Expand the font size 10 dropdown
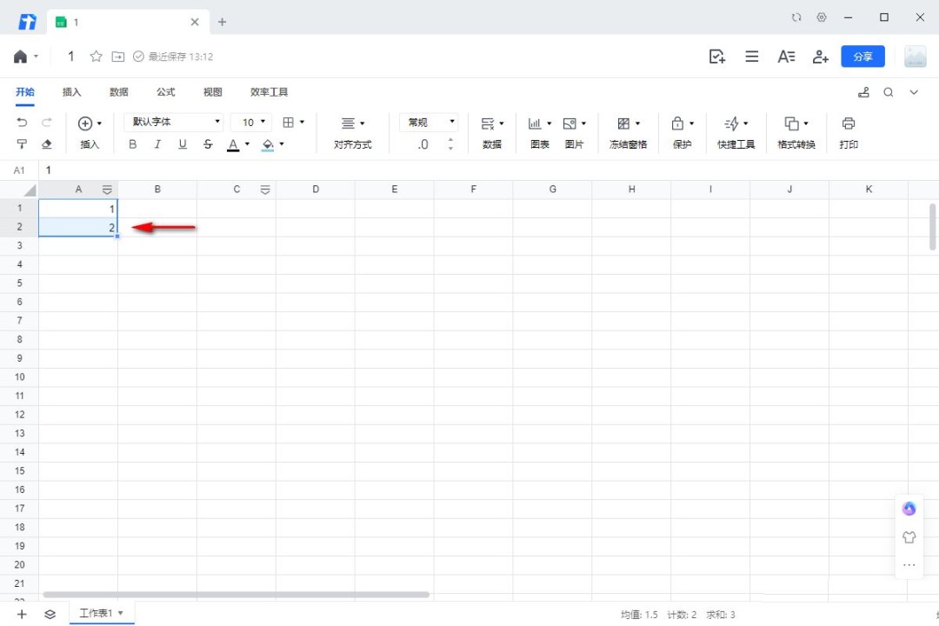Screen dimensions: 939x626 click(x=254, y=123)
